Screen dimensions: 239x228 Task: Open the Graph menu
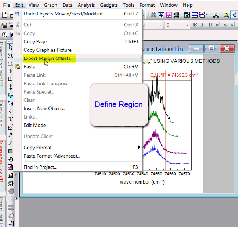point(50,5)
